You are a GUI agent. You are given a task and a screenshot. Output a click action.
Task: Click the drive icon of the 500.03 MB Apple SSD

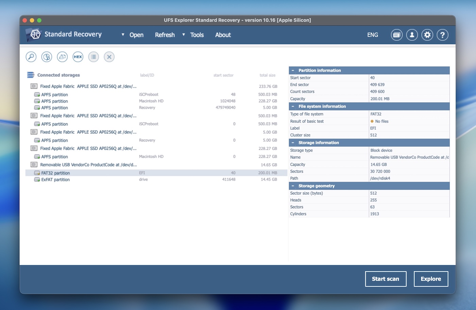tap(34, 116)
